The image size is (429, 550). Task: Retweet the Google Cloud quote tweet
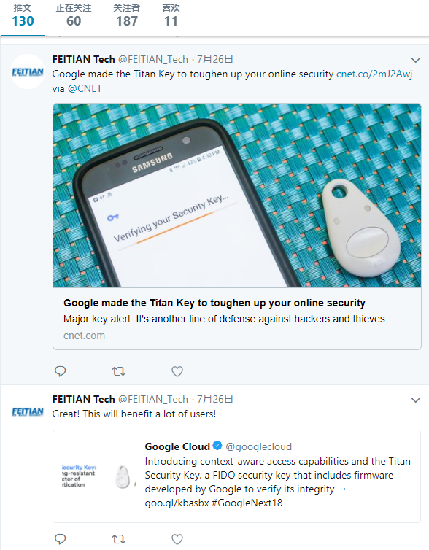pos(119,539)
